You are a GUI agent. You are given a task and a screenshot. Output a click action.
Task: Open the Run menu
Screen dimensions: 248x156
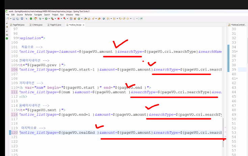[x=62, y=15]
